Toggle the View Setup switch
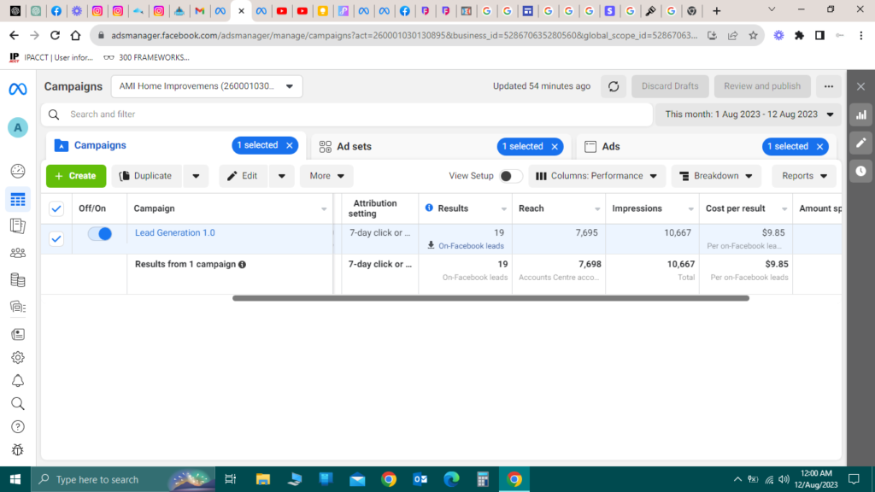This screenshot has width=875, height=492. point(510,176)
